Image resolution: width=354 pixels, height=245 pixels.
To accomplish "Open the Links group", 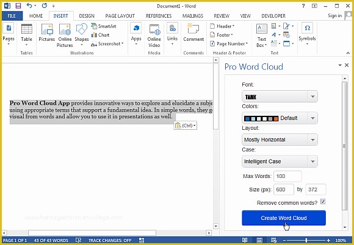I will 172,34.
